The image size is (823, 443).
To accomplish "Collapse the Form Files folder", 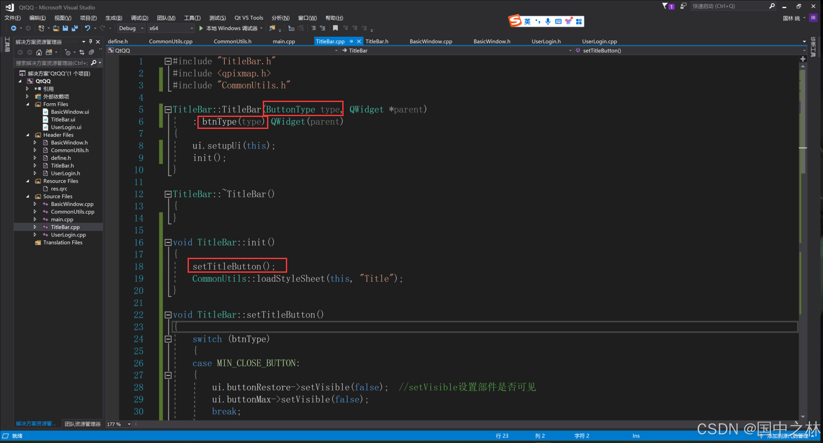I will tap(28, 104).
